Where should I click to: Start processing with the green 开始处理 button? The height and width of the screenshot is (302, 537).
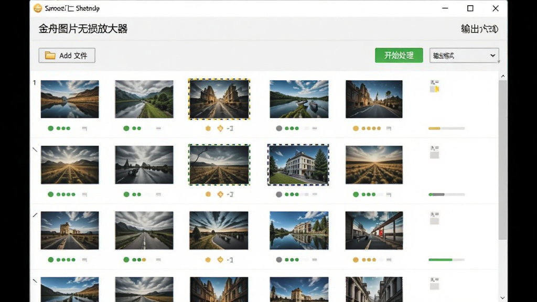coord(399,56)
